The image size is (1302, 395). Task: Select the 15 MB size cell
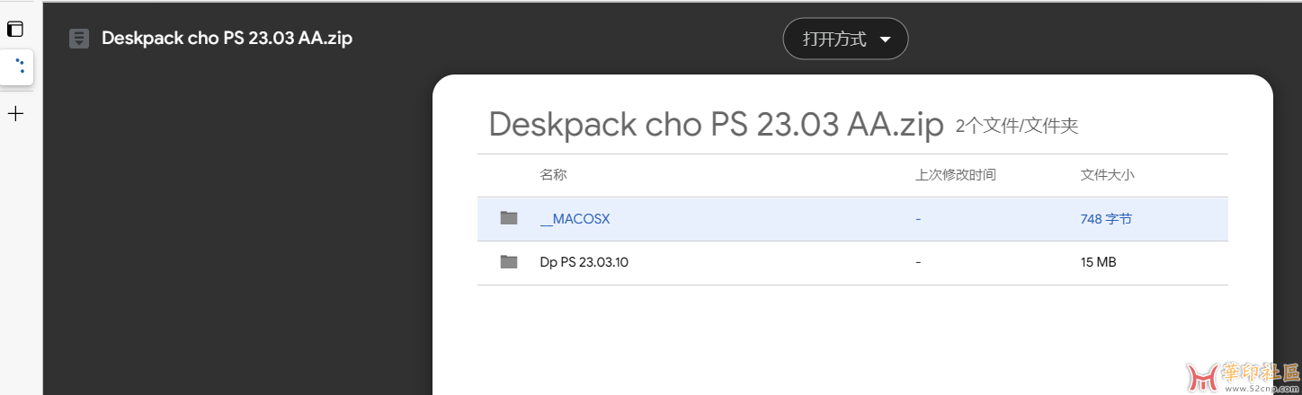pos(1098,262)
